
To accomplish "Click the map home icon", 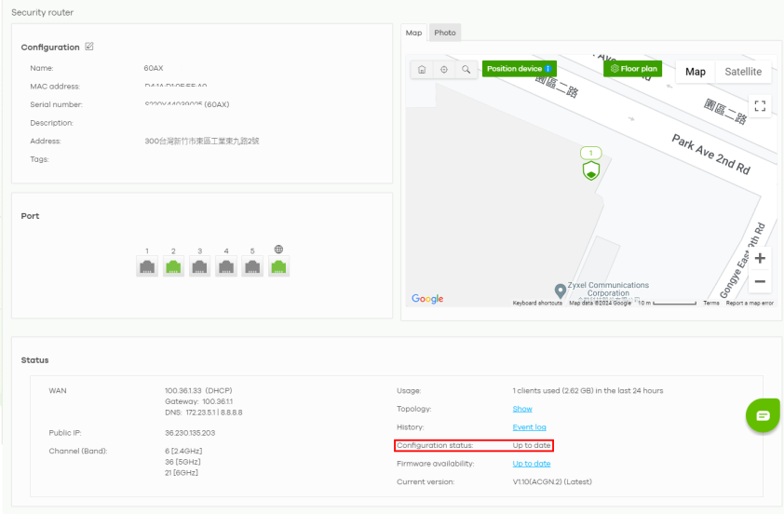I will pyautogui.click(x=422, y=70).
